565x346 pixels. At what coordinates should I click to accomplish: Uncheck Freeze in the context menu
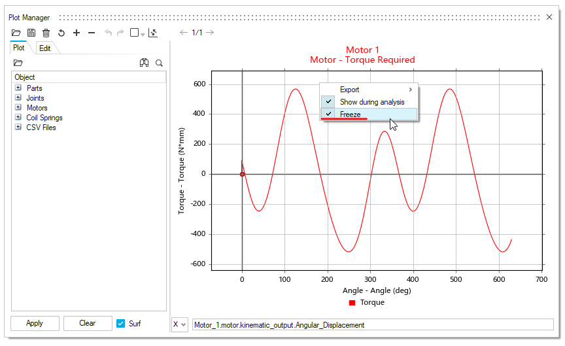(x=350, y=114)
